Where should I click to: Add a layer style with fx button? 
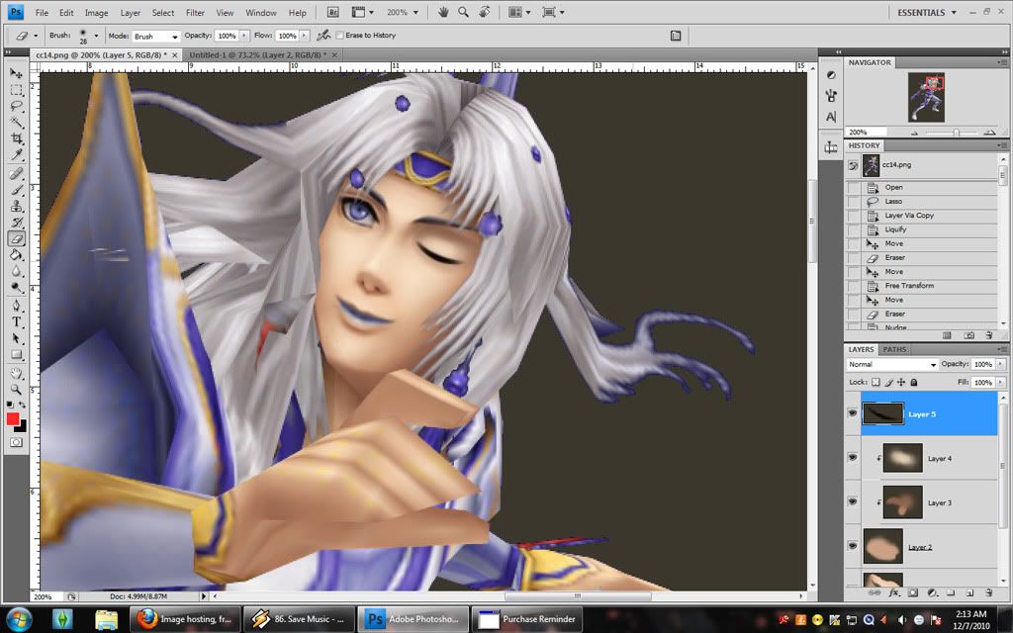tap(893, 593)
